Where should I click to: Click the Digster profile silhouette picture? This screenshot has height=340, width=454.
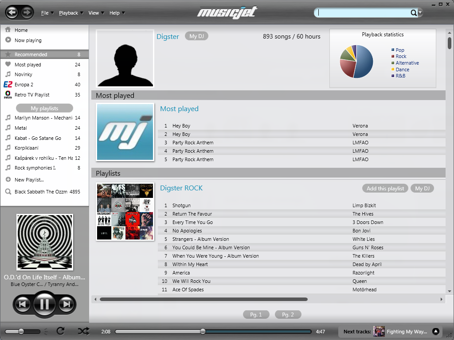click(125, 58)
